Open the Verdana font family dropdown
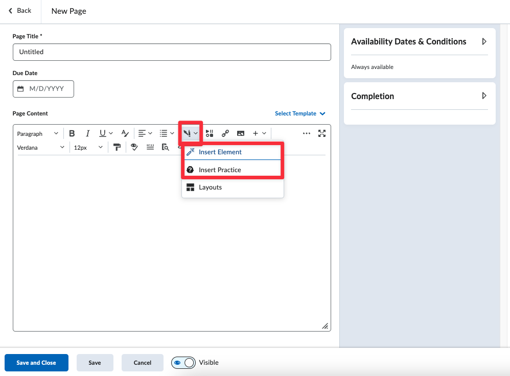Viewport: 510px width, 376px height. tap(40, 148)
